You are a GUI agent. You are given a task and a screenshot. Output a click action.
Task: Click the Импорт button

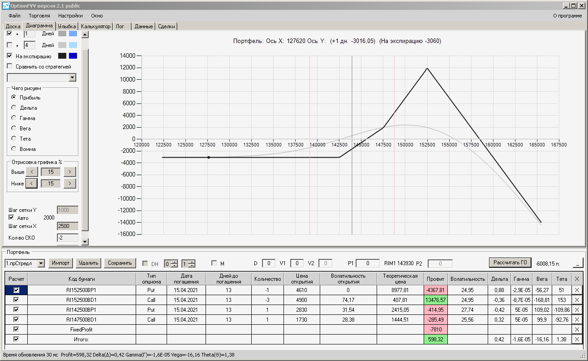tap(60, 263)
